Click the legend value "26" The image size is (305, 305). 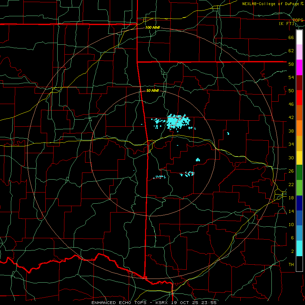click(x=291, y=171)
